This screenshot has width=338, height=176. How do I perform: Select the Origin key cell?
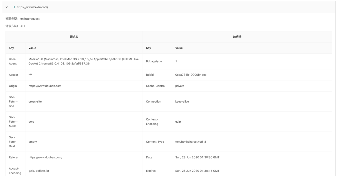pyautogui.click(x=16, y=86)
